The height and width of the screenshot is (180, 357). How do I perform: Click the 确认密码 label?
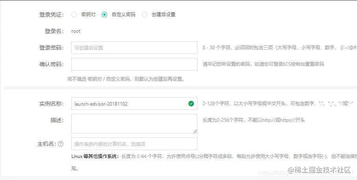(x=52, y=64)
